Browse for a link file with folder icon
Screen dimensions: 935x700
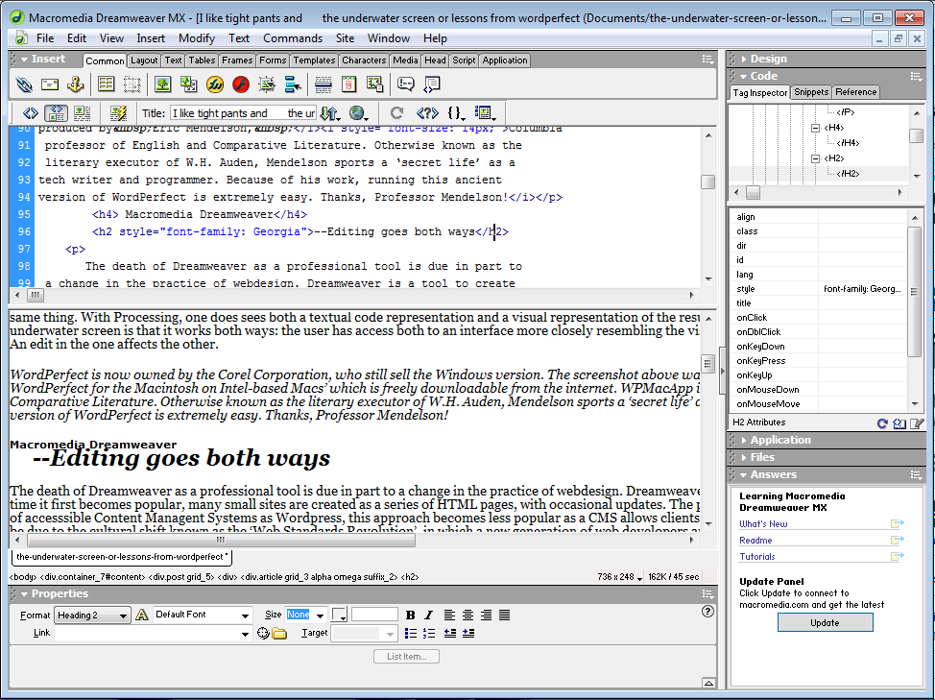click(x=279, y=633)
